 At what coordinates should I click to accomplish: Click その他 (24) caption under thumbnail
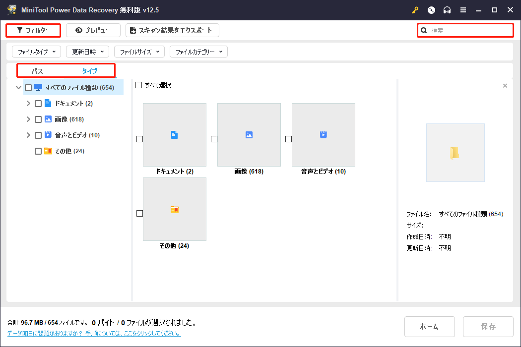coord(175,246)
